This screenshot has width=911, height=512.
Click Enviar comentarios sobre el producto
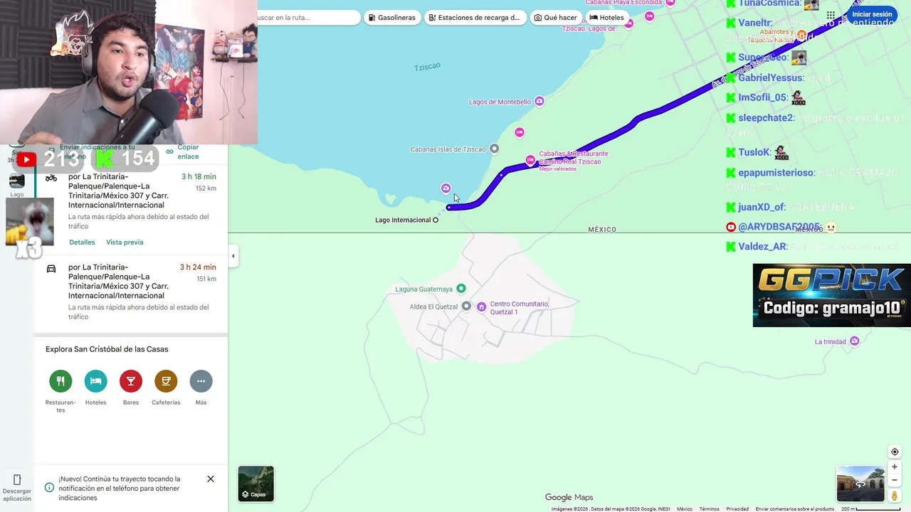coord(795,509)
